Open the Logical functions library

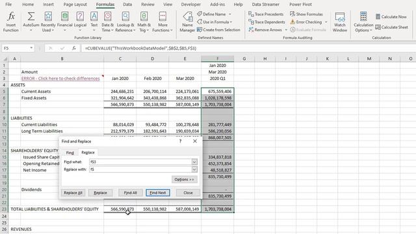pyautogui.click(x=80, y=22)
